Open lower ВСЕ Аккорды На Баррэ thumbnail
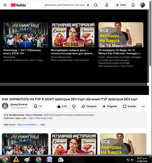This screenshot has width=152, height=163. [x=123, y=144]
